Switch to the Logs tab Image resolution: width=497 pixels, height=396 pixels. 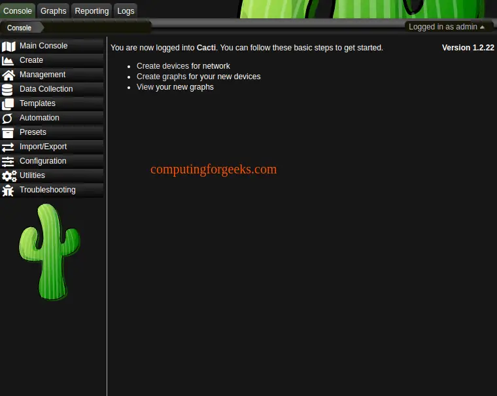click(x=126, y=10)
